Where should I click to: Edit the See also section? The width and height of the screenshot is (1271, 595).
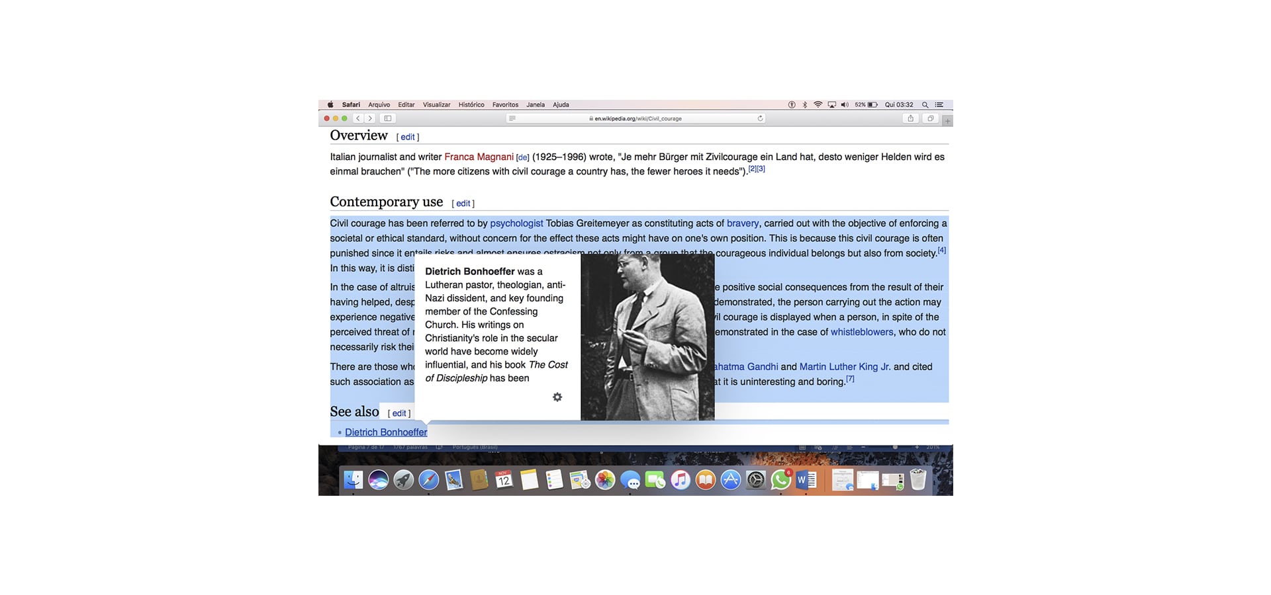399,413
